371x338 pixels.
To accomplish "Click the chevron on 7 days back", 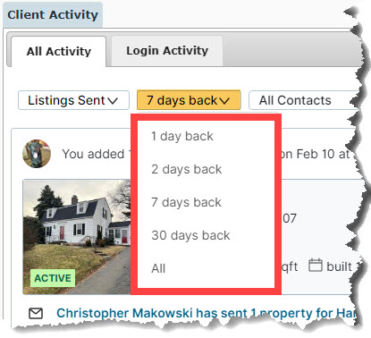I will pos(224,101).
